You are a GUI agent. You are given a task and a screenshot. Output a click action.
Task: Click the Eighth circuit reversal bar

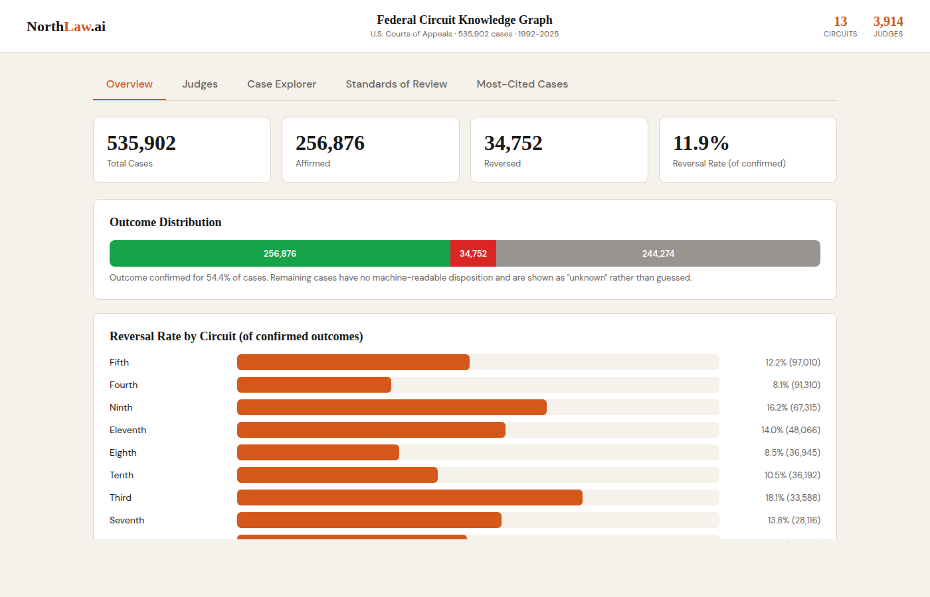tap(318, 452)
